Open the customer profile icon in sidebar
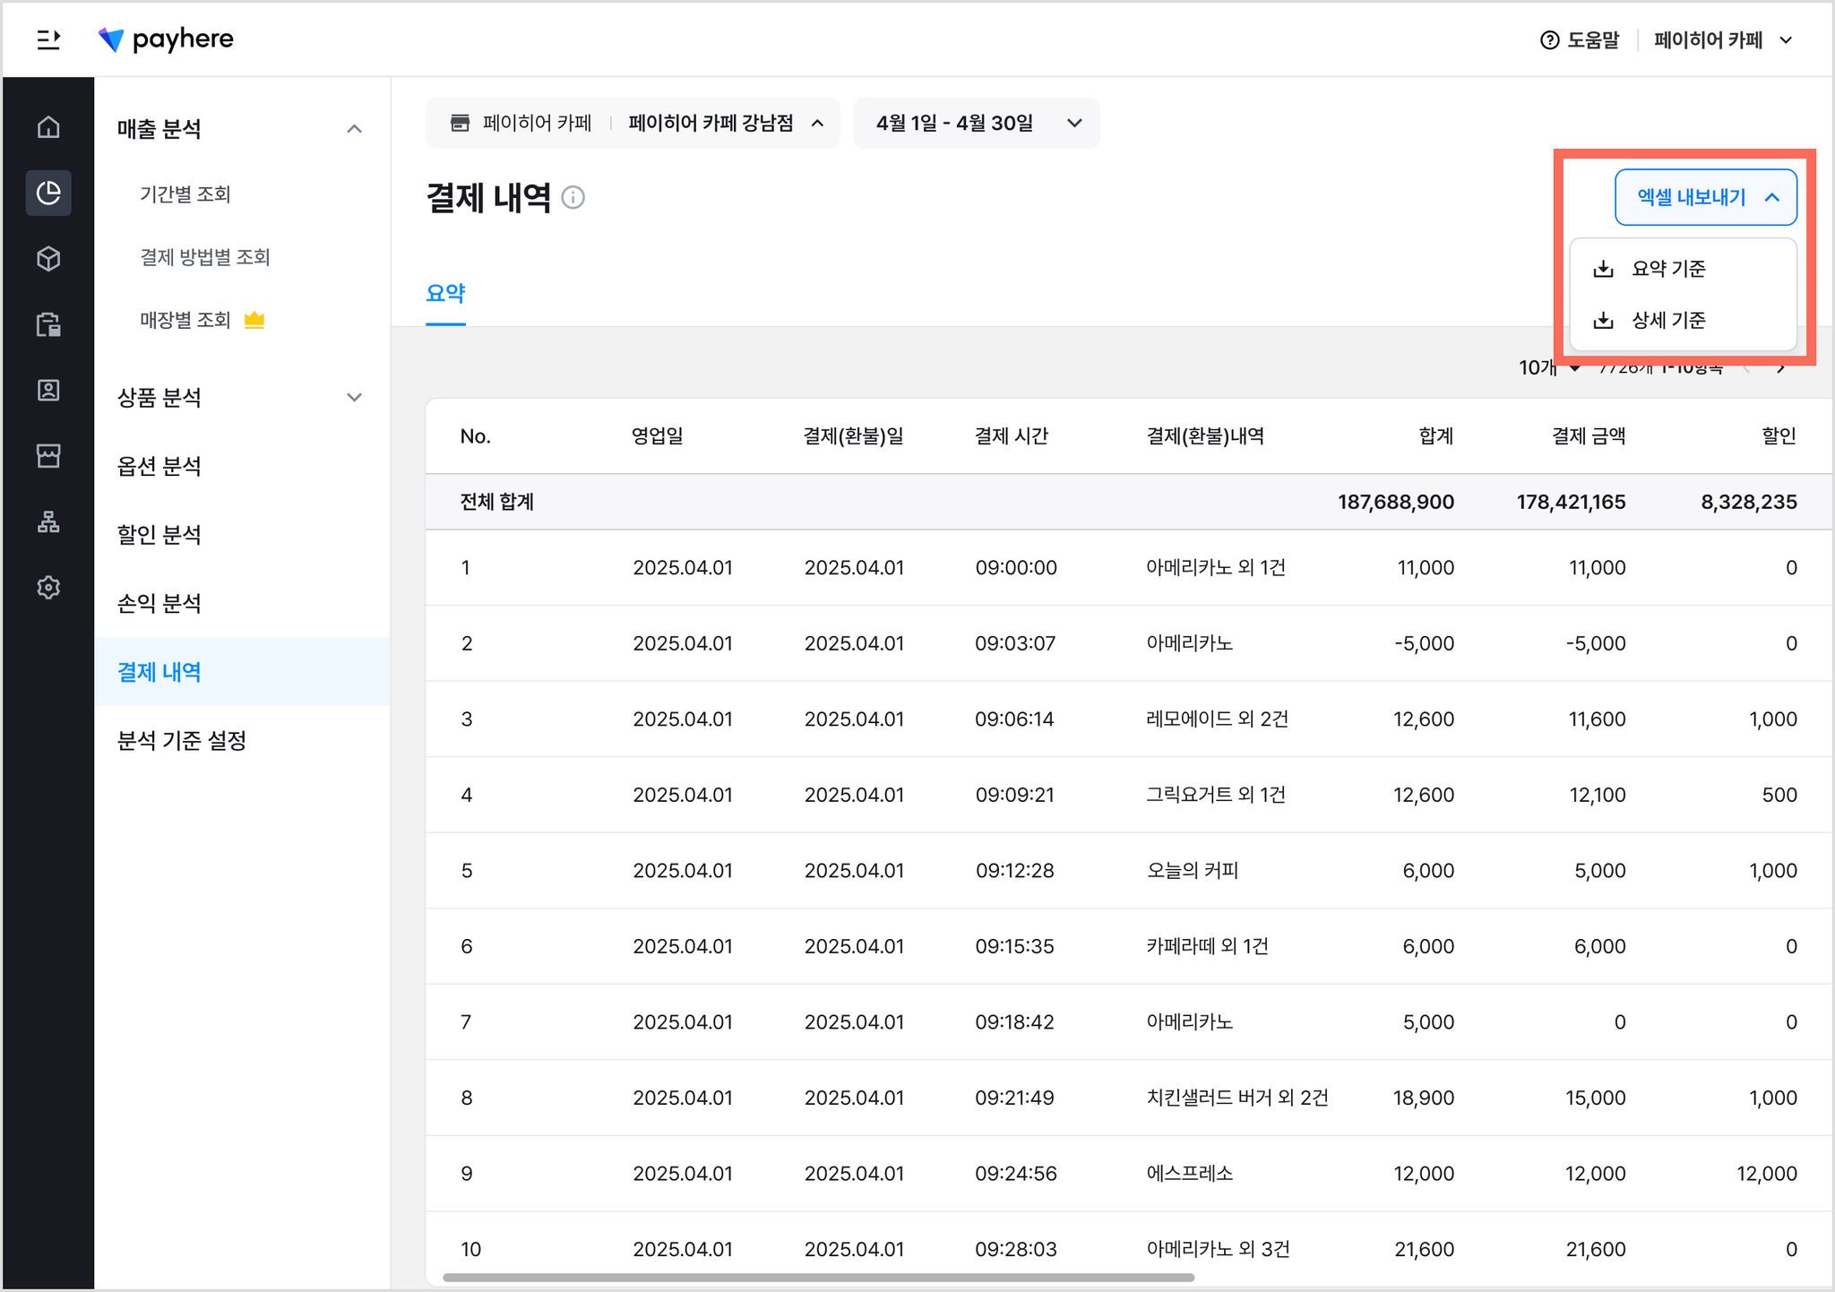This screenshot has height=1292, width=1835. click(48, 390)
